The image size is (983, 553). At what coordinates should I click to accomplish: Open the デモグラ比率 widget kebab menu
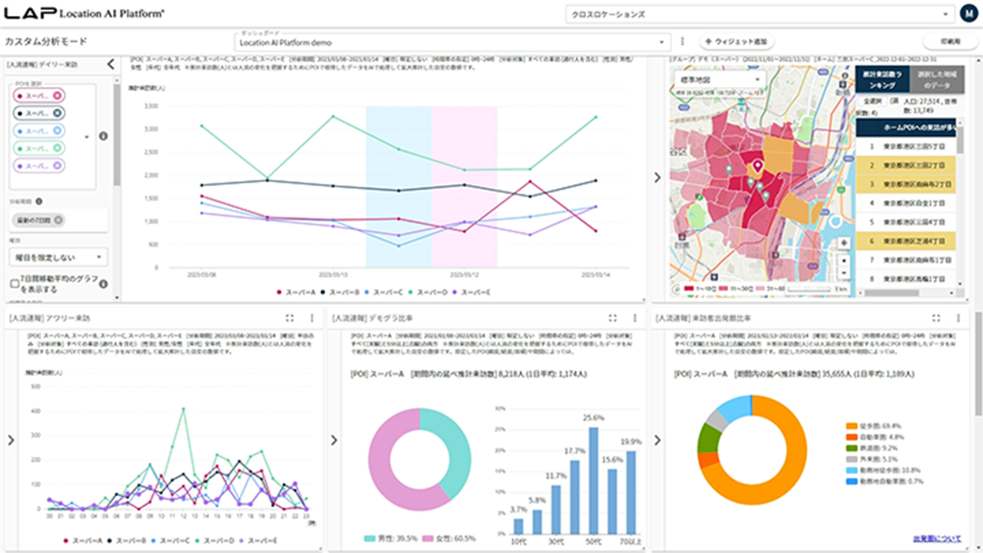(x=634, y=318)
